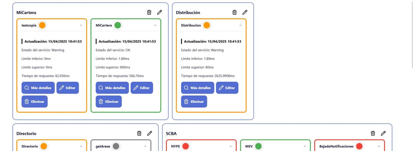This screenshot has width=413, height=151.
Task: Collapse the NYPE service card
Action: (x=231, y=147)
